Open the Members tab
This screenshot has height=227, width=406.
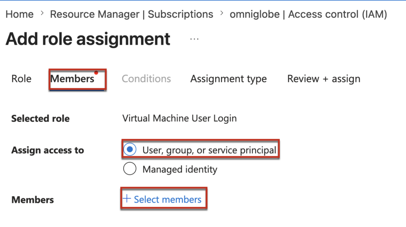coord(72,79)
